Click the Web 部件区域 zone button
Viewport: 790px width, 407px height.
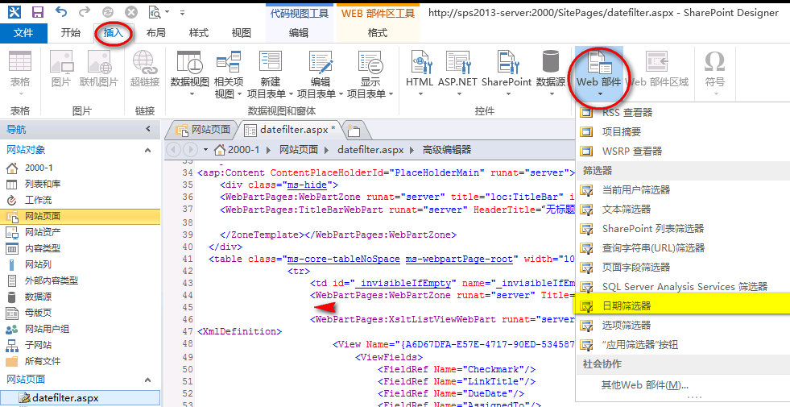point(656,71)
